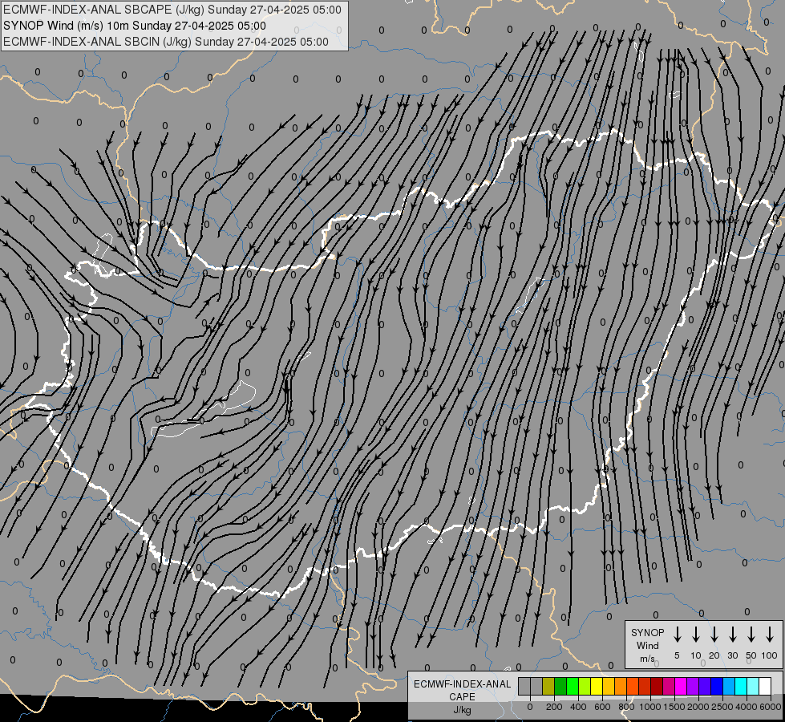Screen dimensions: 785x722
Task: Click the SBCAPE title line at top
Action: (172, 10)
